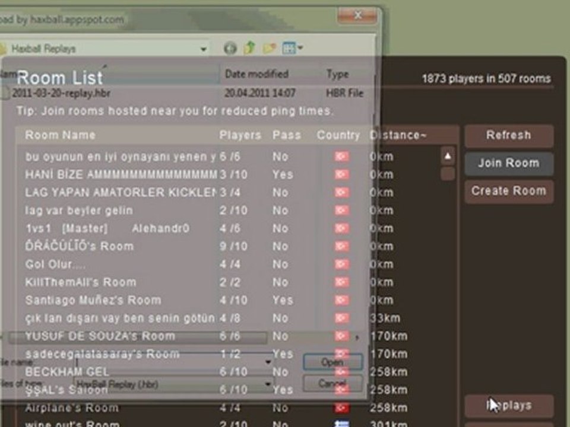Sort files by the Date modified column

click(x=256, y=74)
